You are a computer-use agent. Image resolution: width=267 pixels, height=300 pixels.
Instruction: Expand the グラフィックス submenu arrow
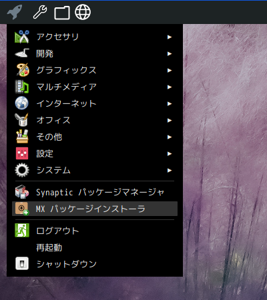point(170,70)
